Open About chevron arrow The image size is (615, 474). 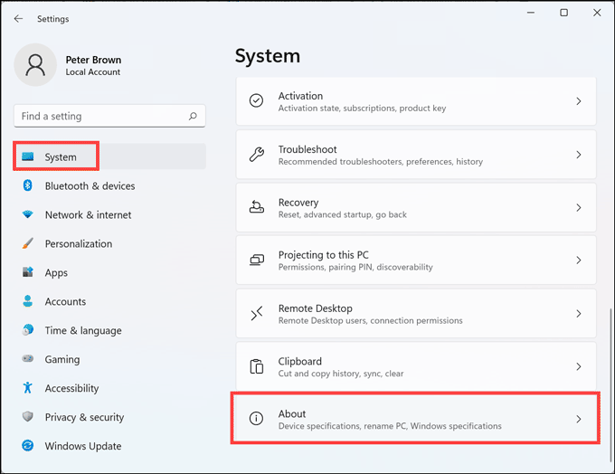(x=579, y=419)
